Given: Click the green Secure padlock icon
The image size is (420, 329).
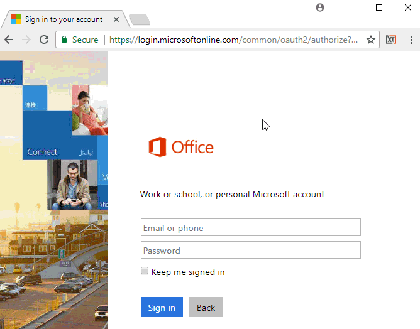Looking at the screenshot, I should coord(64,40).
